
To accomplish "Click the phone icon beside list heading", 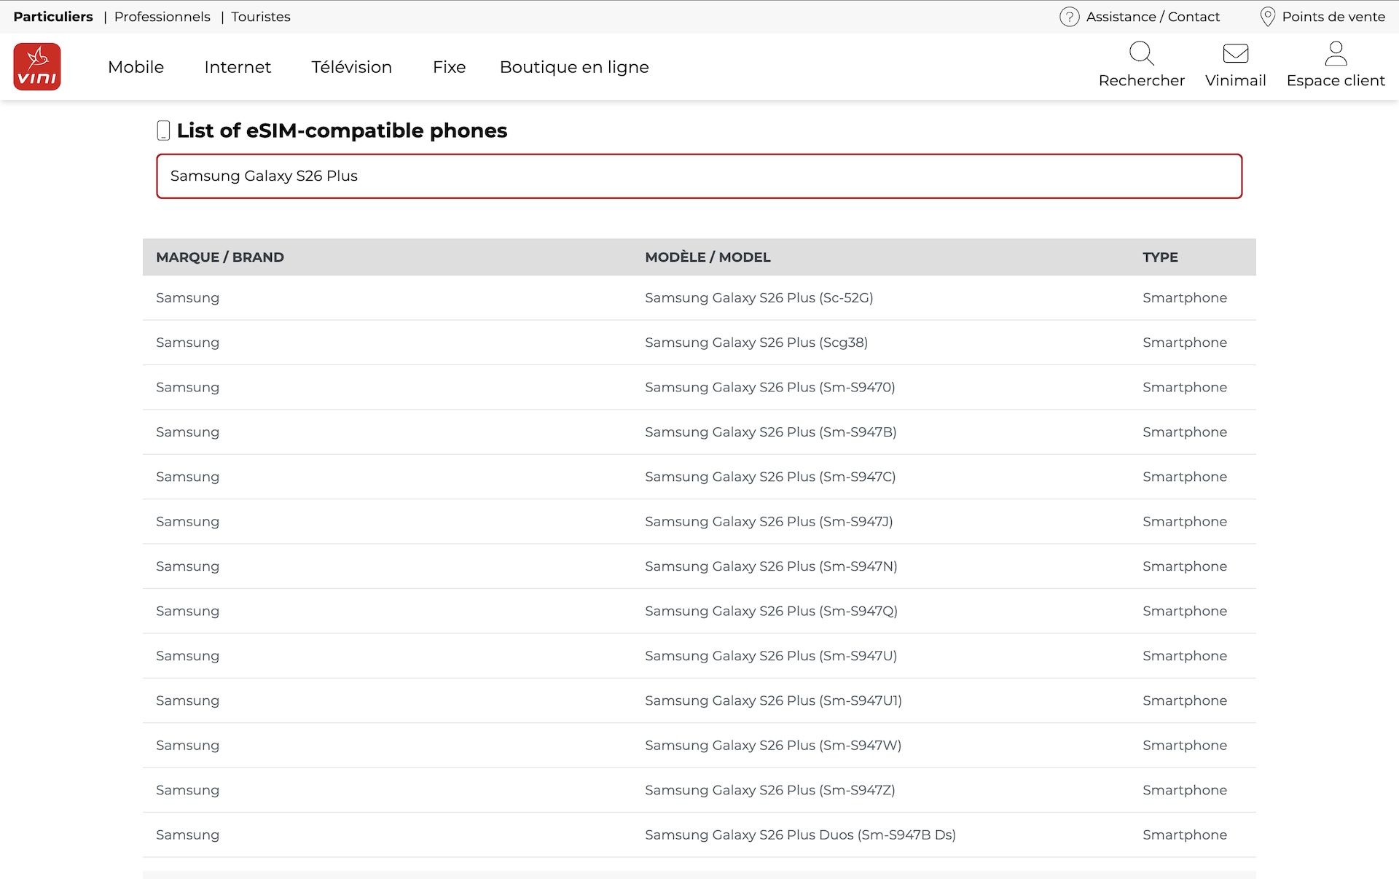I will pos(163,130).
